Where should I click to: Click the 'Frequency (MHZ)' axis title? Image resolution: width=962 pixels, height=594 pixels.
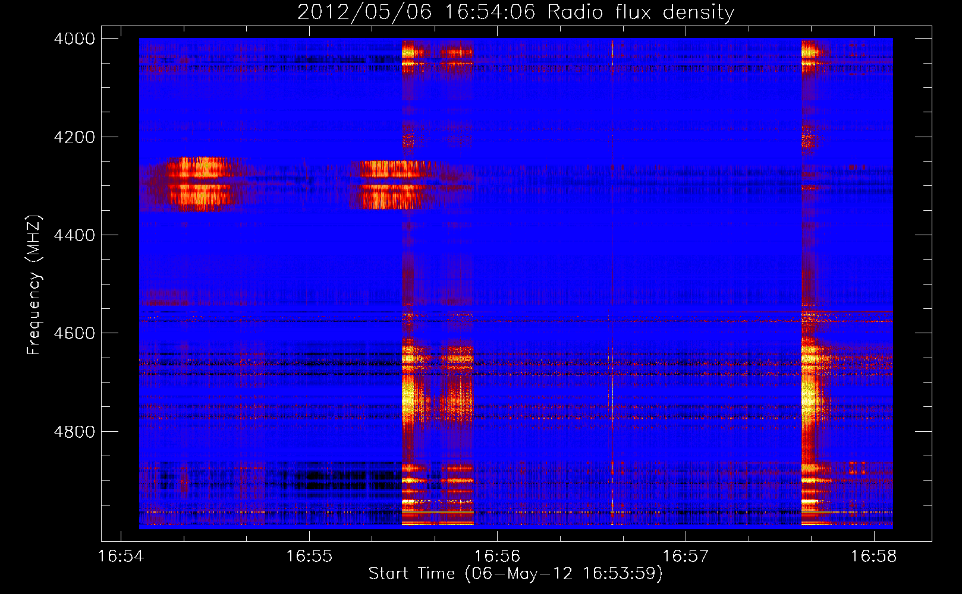pos(34,285)
